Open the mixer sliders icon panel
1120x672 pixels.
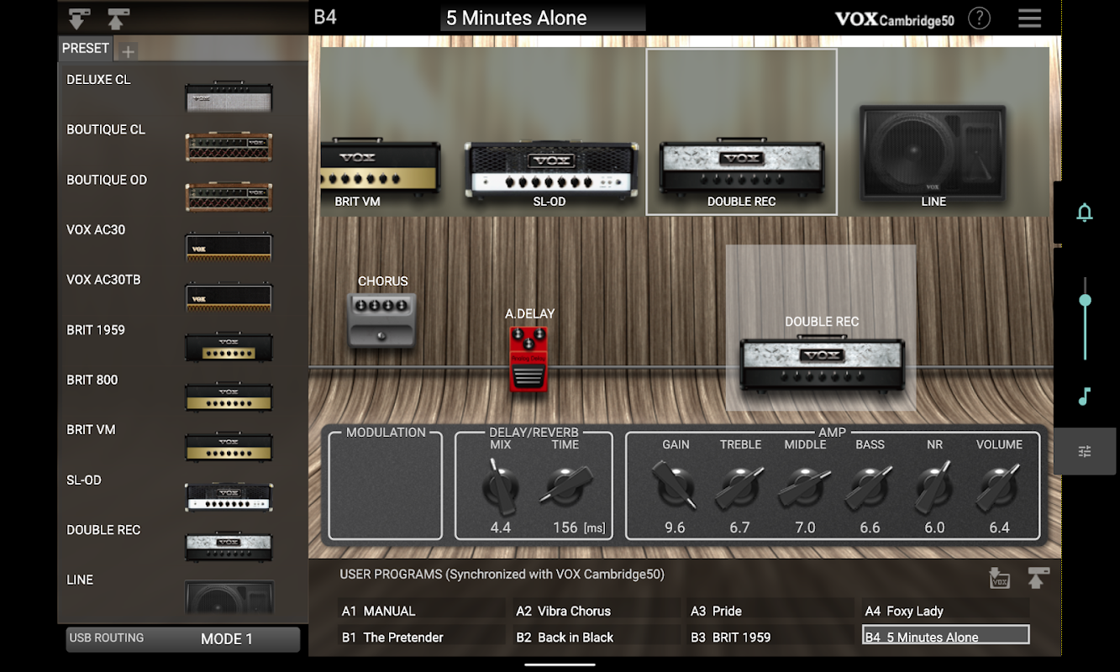(1085, 452)
